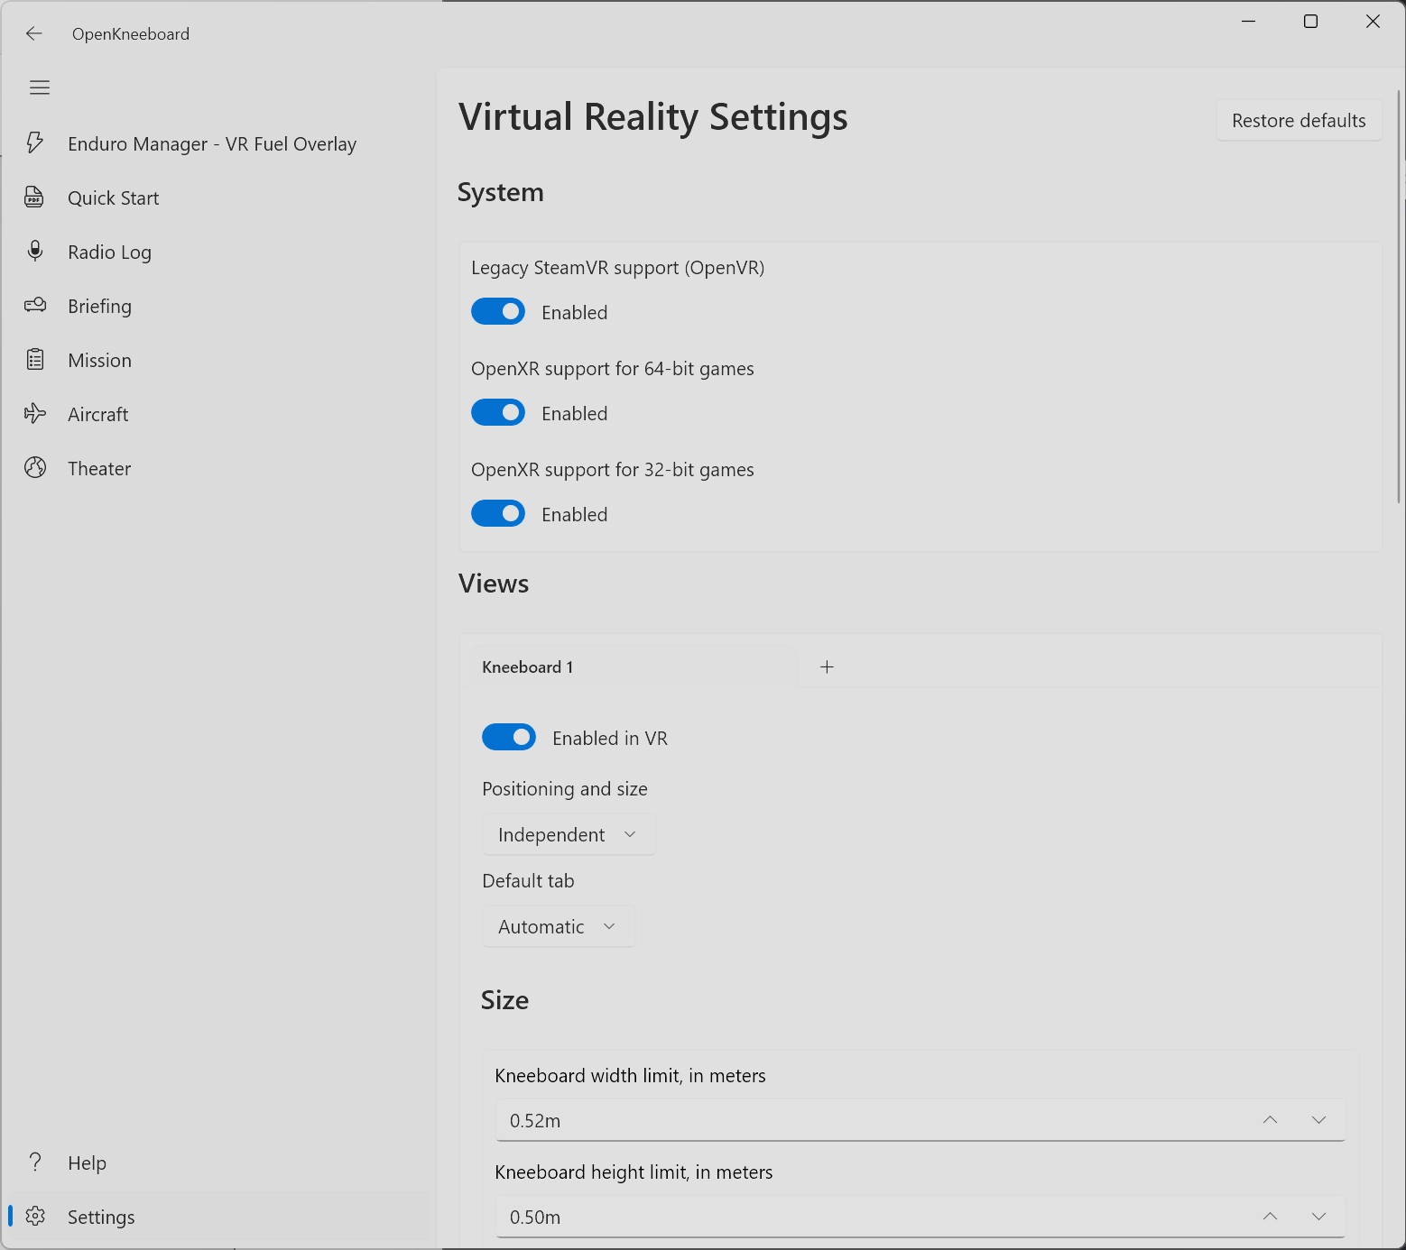Toggle OpenXR support for 64-bit games

pos(498,413)
